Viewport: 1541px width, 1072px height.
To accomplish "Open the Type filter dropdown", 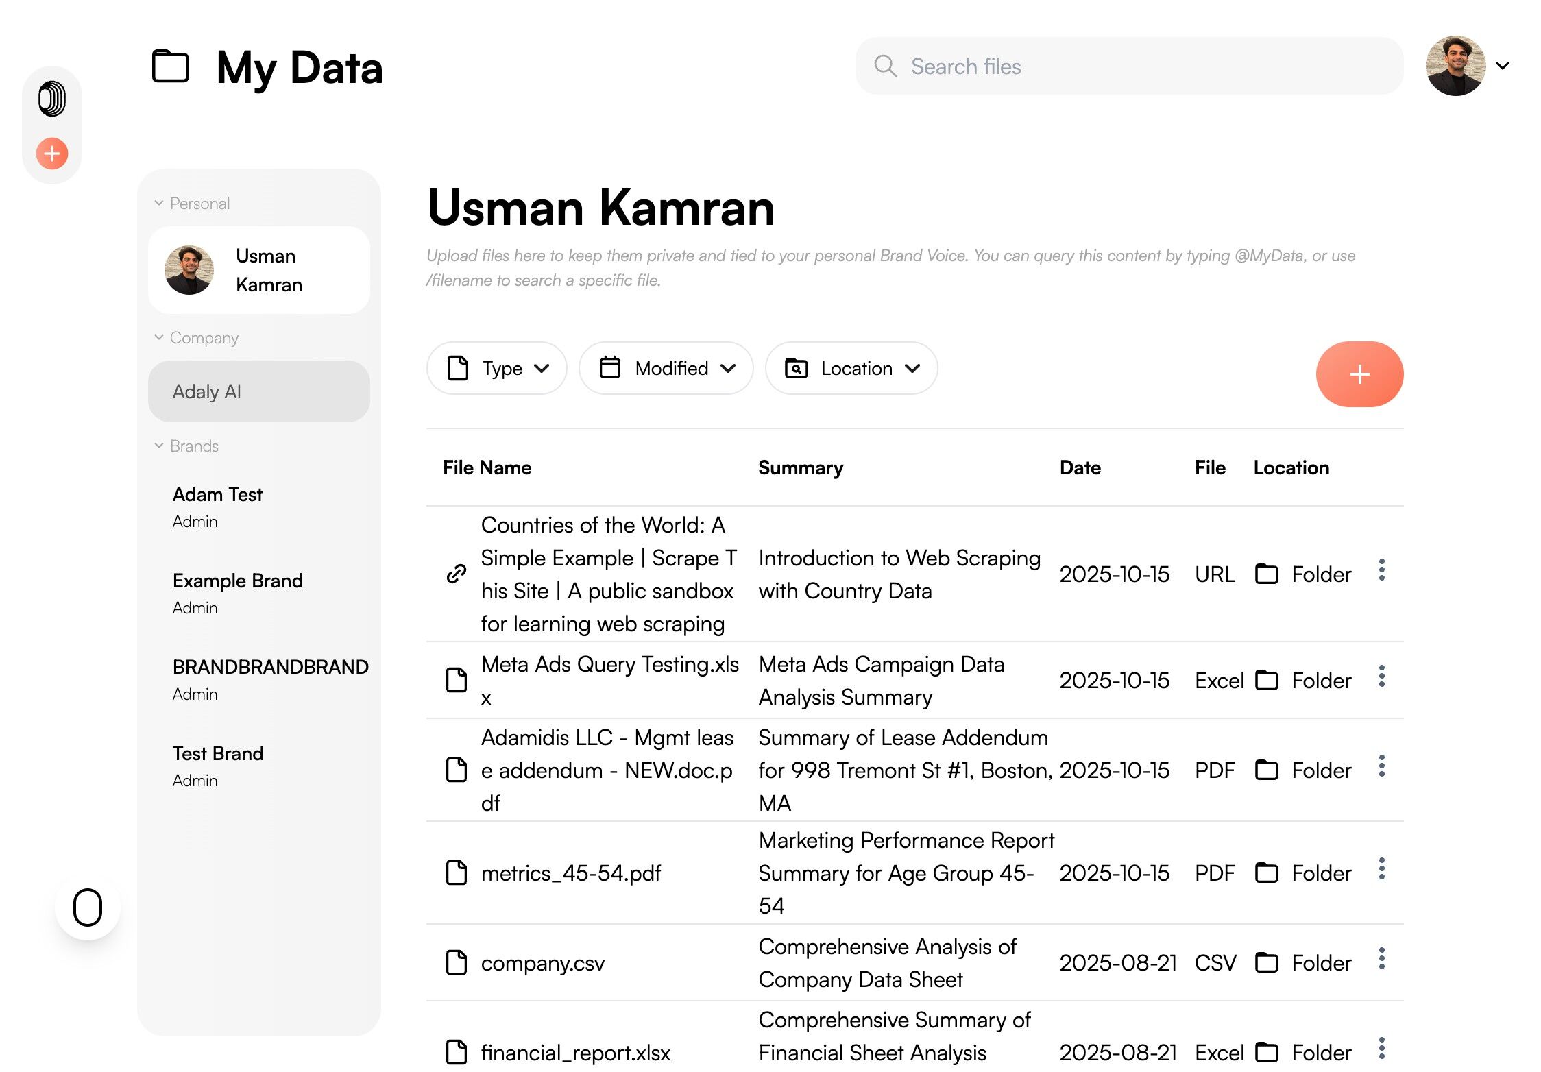I will [x=497, y=369].
